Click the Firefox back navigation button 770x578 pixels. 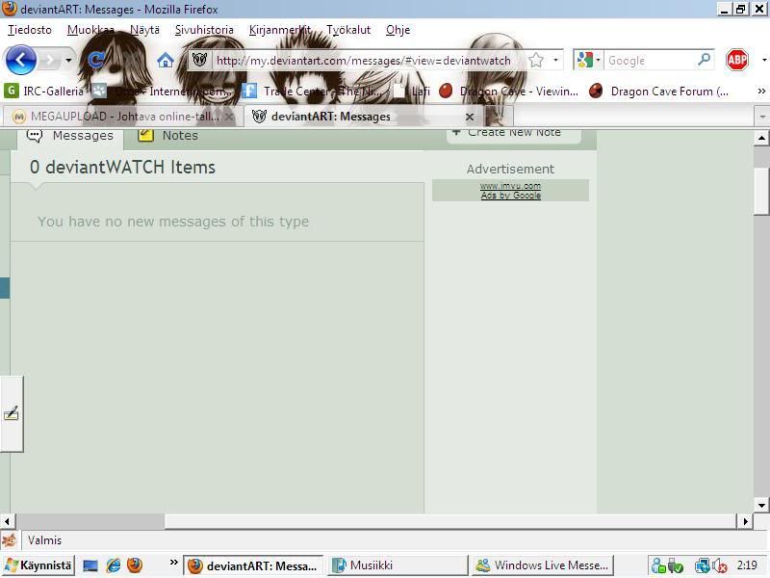tap(20, 60)
